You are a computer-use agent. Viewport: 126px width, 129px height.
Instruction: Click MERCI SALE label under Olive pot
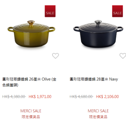point(31,111)
